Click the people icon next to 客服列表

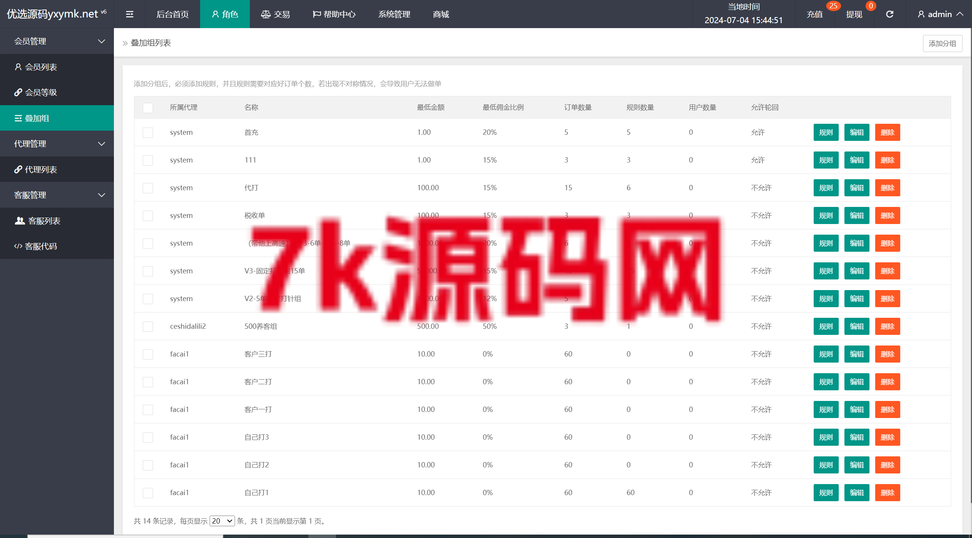(x=19, y=221)
